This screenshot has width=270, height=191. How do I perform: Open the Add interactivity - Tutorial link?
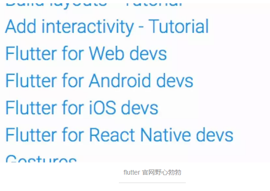pyautogui.click(x=107, y=27)
